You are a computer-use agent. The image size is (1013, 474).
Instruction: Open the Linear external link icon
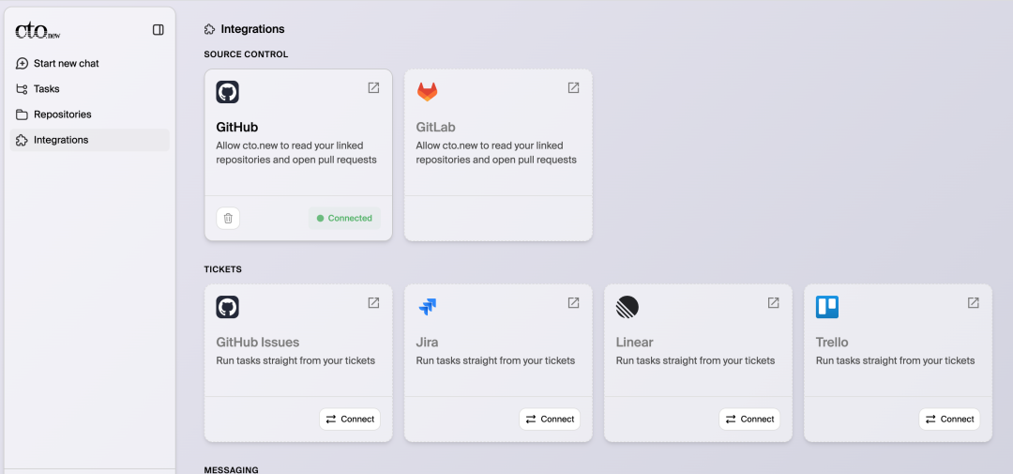[x=773, y=303]
